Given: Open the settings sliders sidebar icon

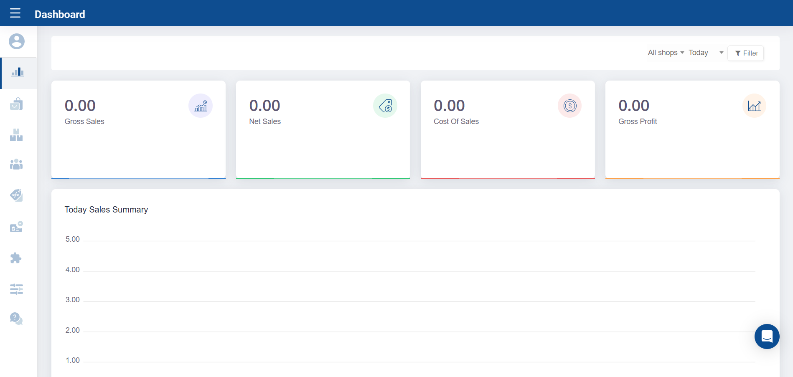Looking at the screenshot, I should (x=16, y=289).
